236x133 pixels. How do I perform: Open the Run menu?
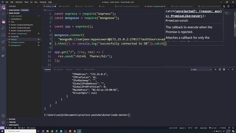36,2
